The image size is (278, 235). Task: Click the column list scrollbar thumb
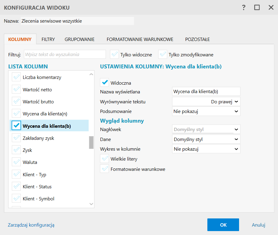coord(91,142)
